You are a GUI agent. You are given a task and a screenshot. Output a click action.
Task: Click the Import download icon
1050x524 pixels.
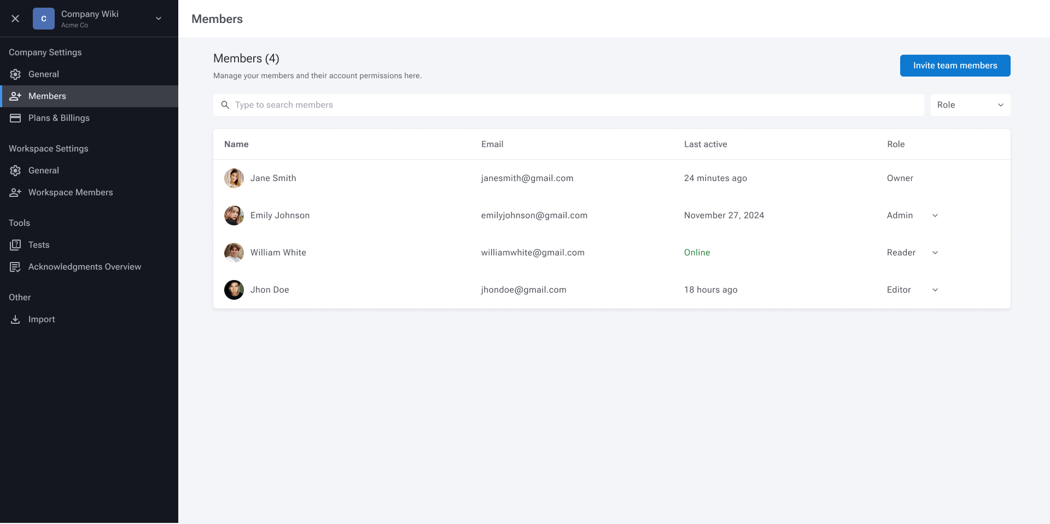[15, 319]
